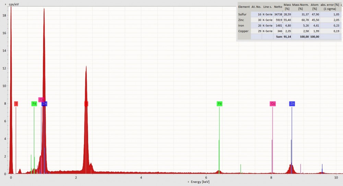Select the red S label near 0.15 keV

16,104
